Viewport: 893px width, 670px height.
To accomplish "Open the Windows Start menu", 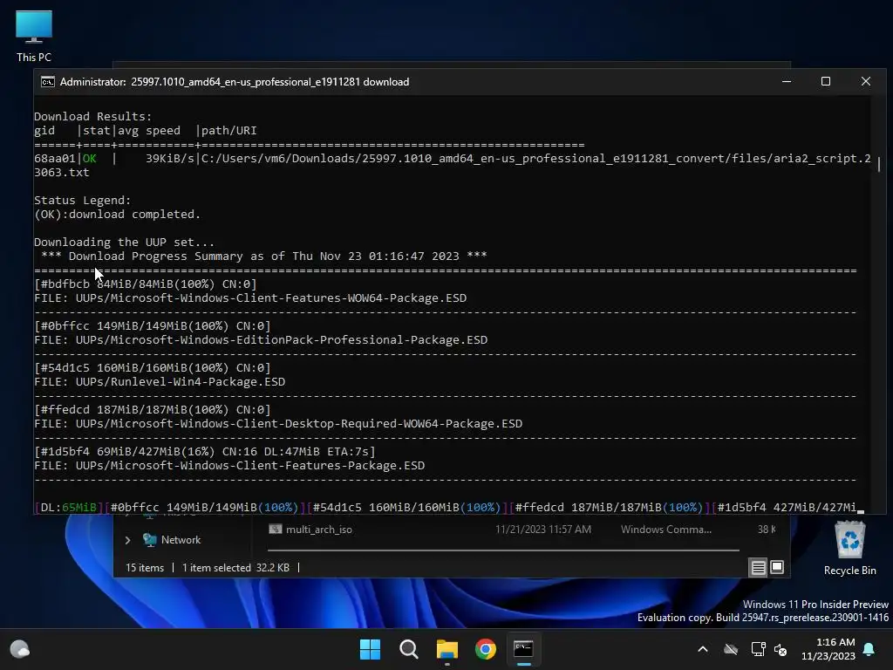I will click(370, 649).
